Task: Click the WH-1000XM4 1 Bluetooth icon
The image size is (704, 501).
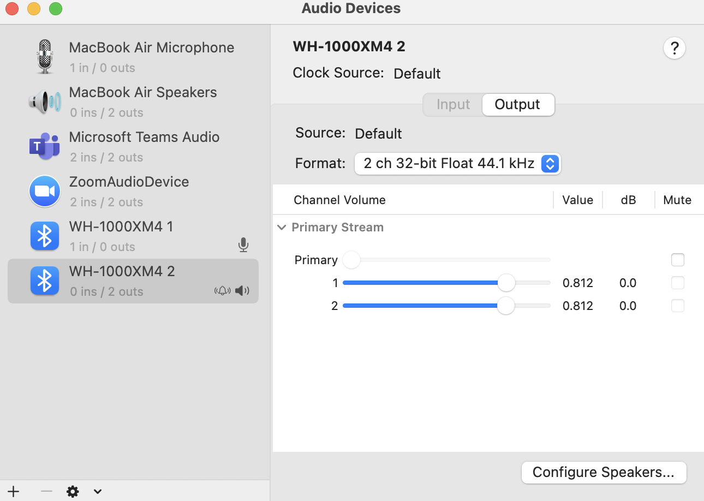Action: (x=45, y=236)
